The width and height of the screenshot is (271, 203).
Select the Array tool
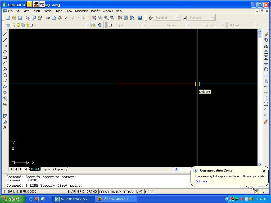[x=266, y=58]
